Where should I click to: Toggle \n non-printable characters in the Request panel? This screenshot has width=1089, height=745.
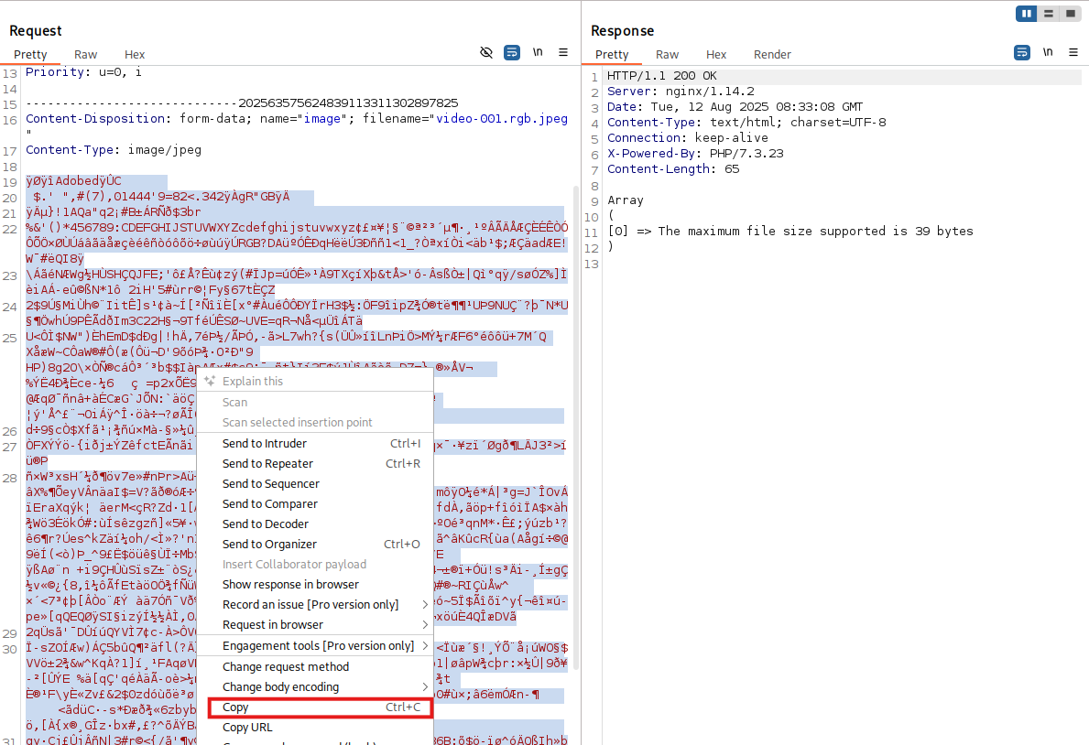coord(538,52)
